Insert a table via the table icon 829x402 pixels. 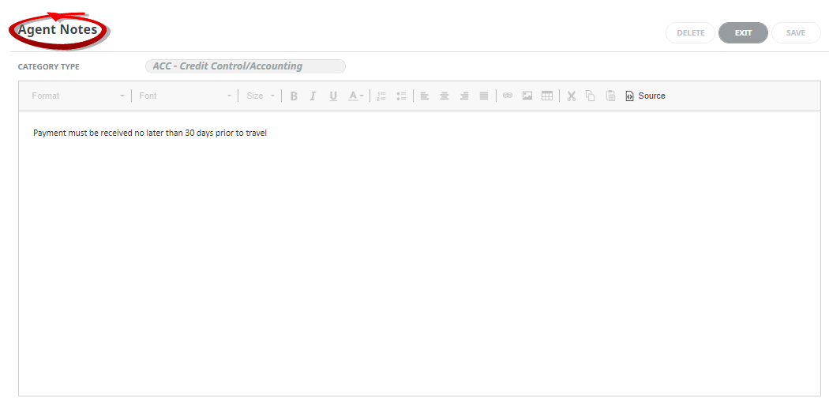[x=547, y=96]
